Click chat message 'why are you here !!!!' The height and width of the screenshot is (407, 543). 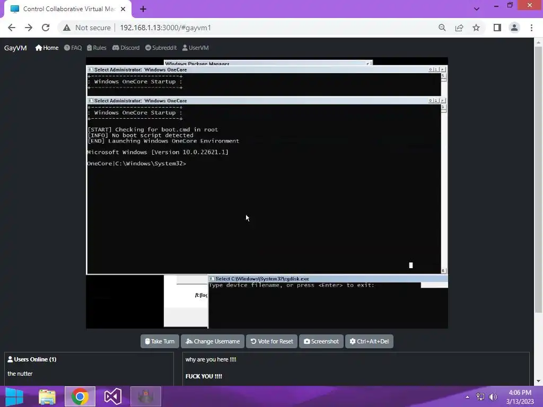click(x=211, y=359)
